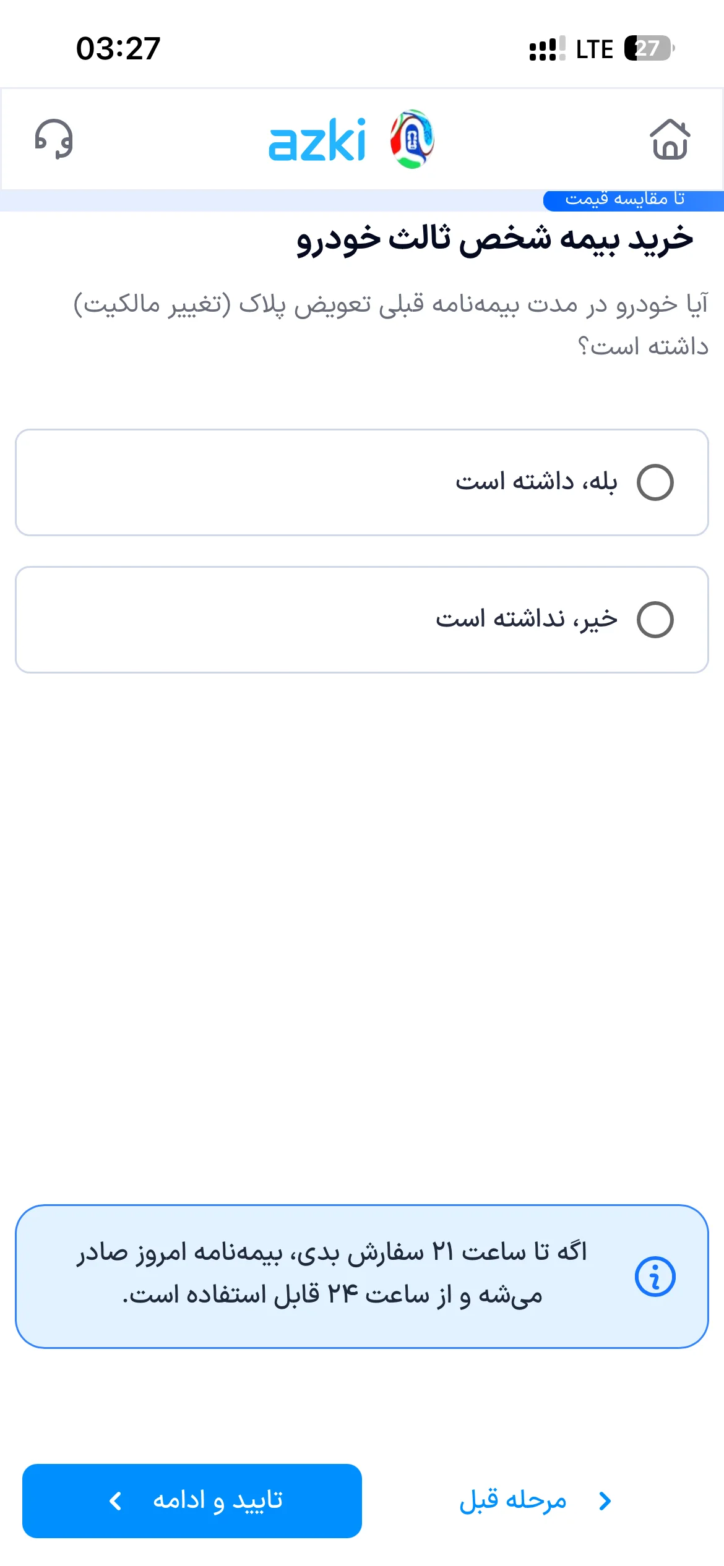Tap the colorful emblem beside azki logo
This screenshot has height=1566, width=724.
(x=412, y=139)
